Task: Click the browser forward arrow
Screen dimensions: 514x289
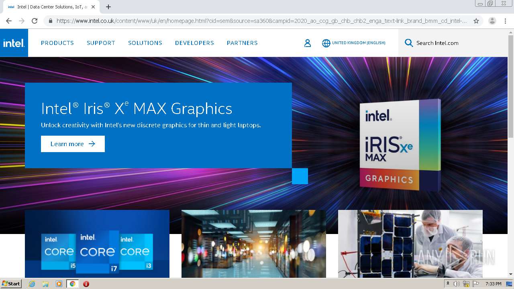Action: coord(22,21)
